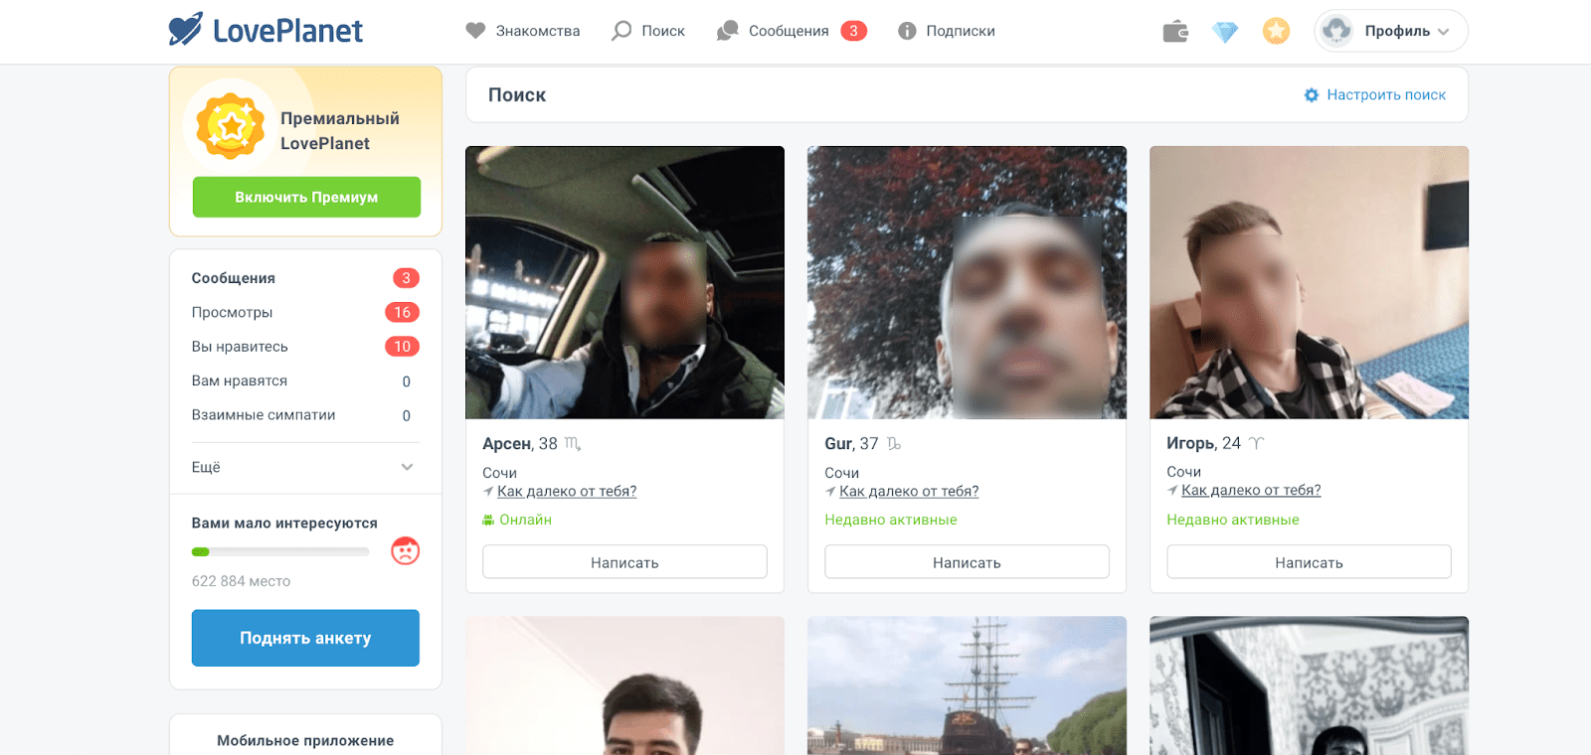Click Поднять анкету button
The width and height of the screenshot is (1591, 755).
click(x=305, y=638)
